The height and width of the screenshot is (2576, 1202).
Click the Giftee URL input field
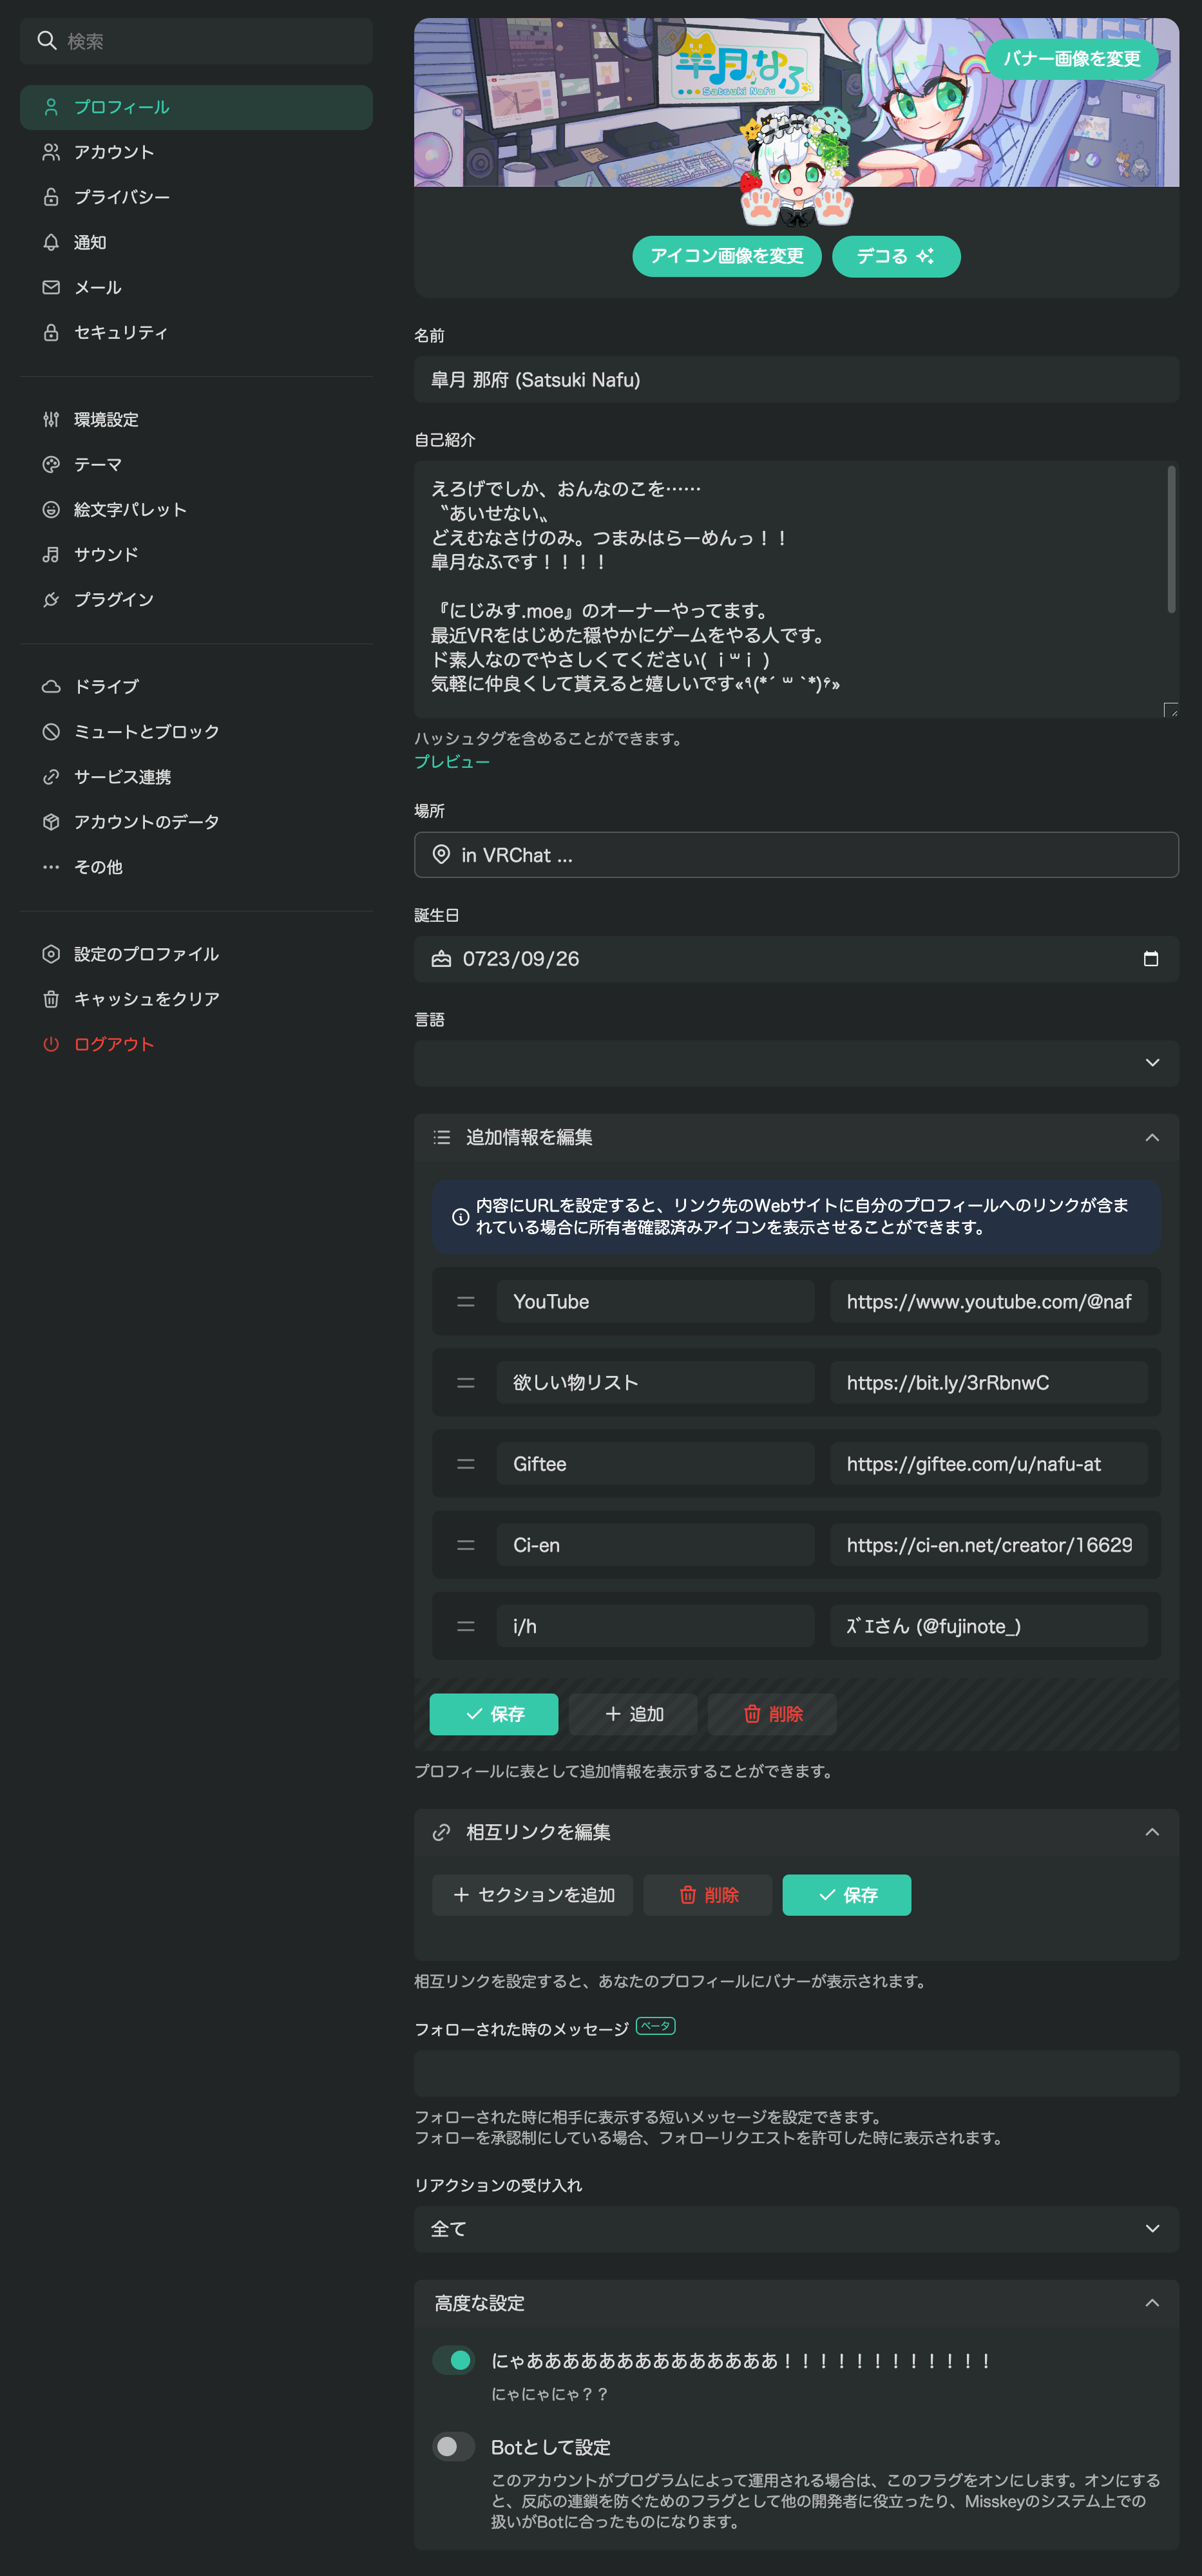point(989,1463)
